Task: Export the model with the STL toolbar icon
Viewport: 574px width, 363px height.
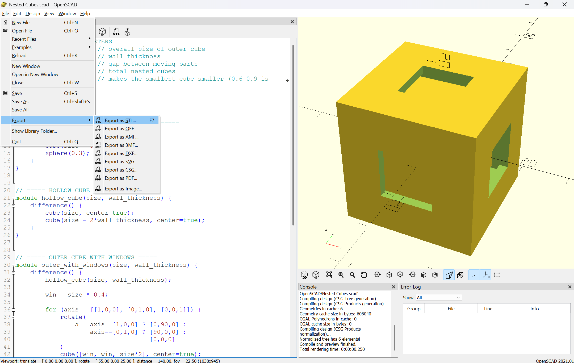Action: point(116,31)
